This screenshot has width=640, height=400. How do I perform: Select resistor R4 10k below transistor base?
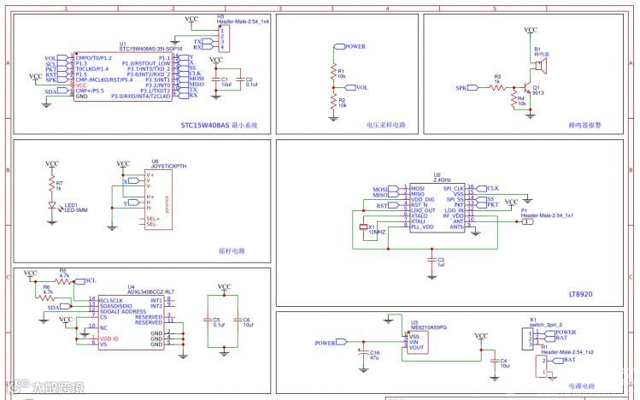tap(514, 100)
